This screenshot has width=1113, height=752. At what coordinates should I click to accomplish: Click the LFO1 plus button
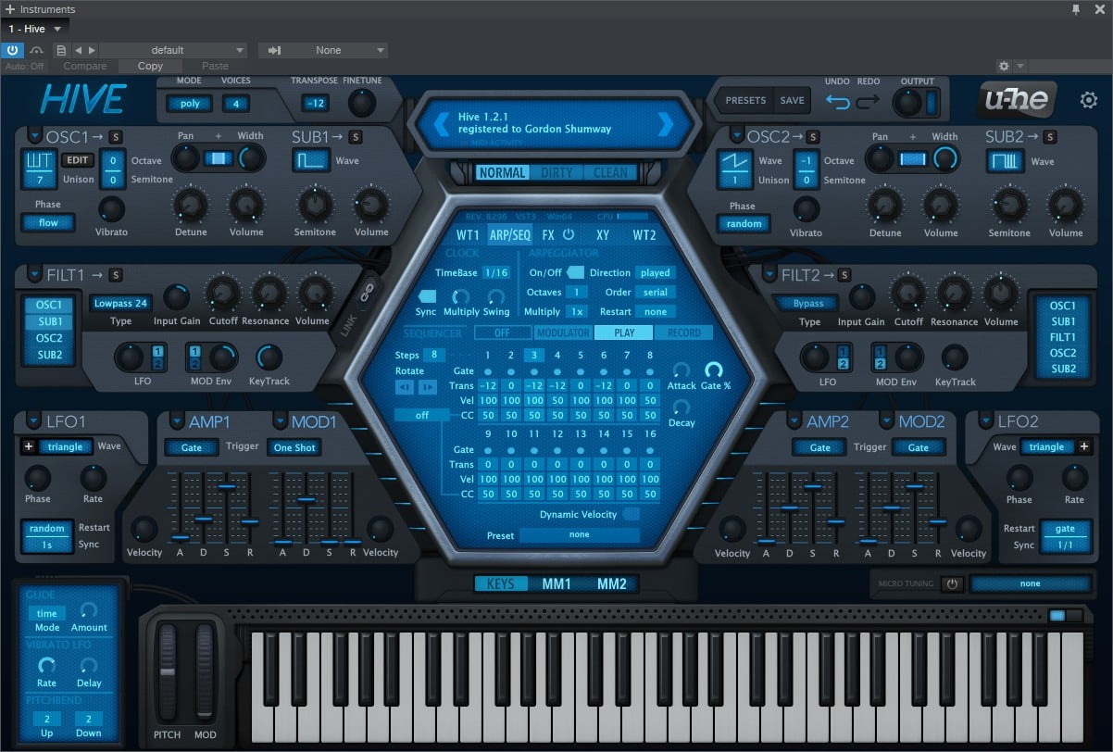[x=28, y=446]
